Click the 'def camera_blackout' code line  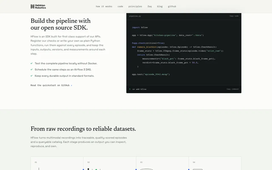[x=174, y=47]
